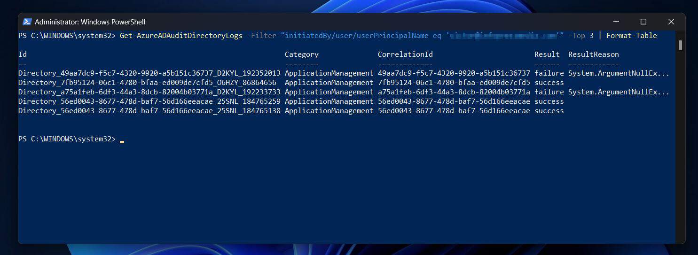Click CorrelationId a75a1feb-6df3-44a3-8dcb-82004b03771a
This screenshot has width=698, height=255.
(454, 92)
